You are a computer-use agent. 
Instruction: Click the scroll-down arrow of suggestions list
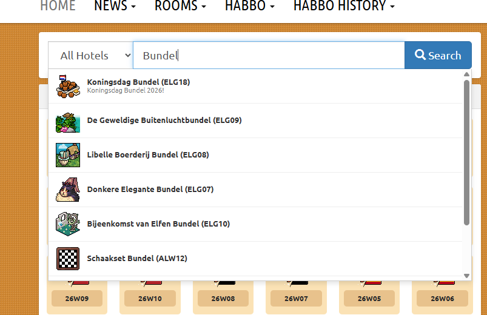pos(466,276)
